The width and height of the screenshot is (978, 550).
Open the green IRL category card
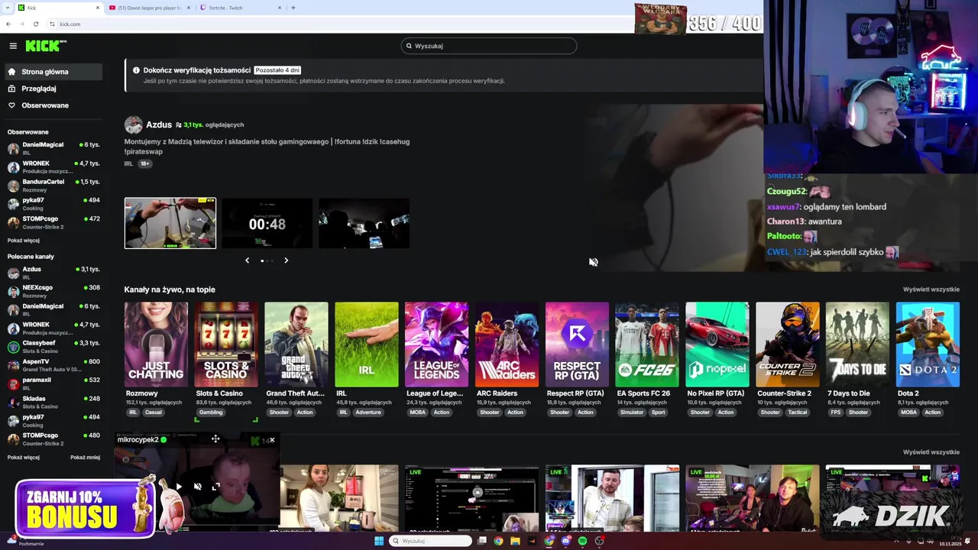367,345
